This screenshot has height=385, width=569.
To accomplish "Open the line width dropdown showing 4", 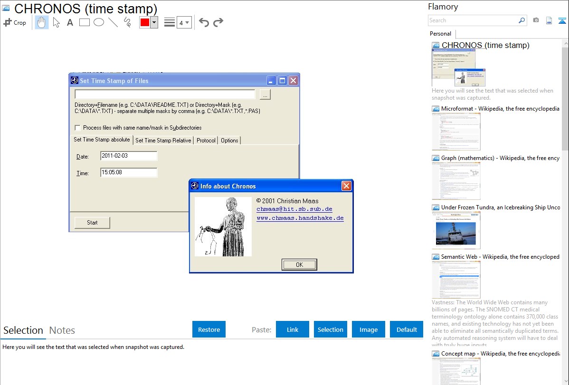I will (x=184, y=22).
